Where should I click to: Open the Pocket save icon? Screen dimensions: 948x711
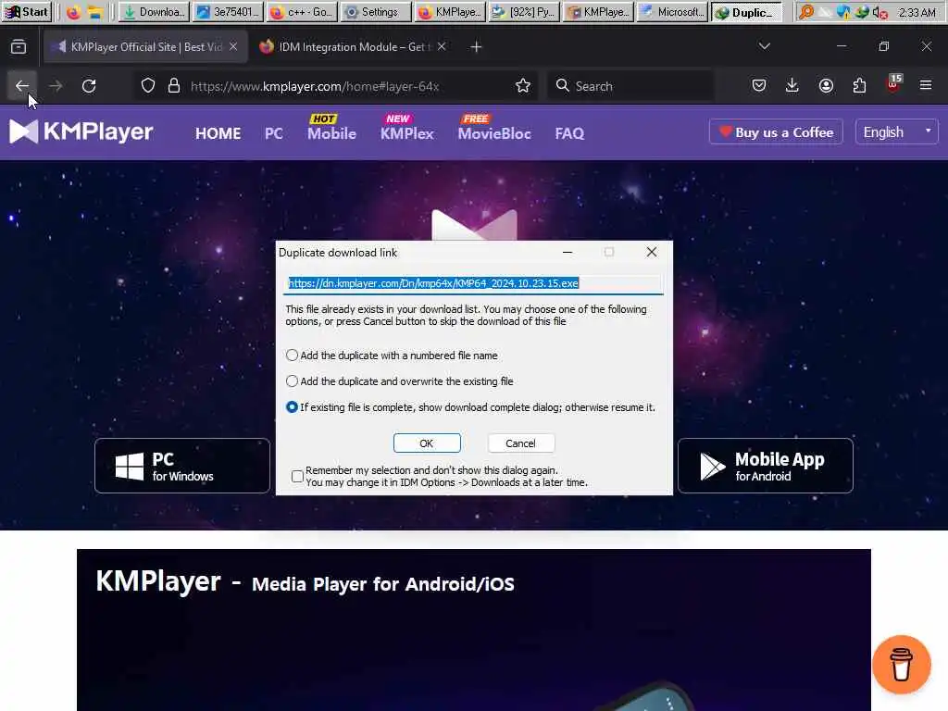point(759,85)
